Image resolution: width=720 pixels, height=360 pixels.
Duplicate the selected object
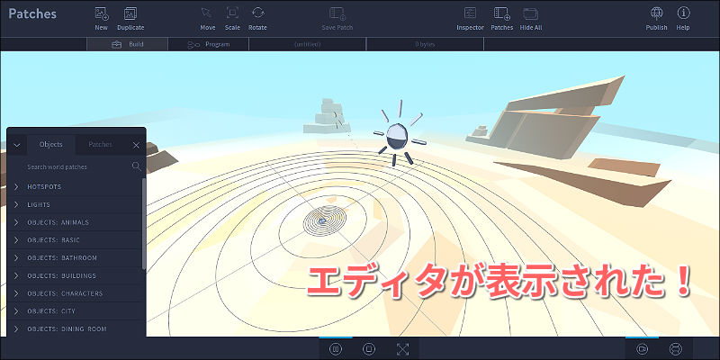click(130, 19)
